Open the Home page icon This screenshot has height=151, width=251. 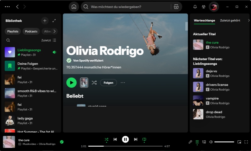click(x=74, y=7)
